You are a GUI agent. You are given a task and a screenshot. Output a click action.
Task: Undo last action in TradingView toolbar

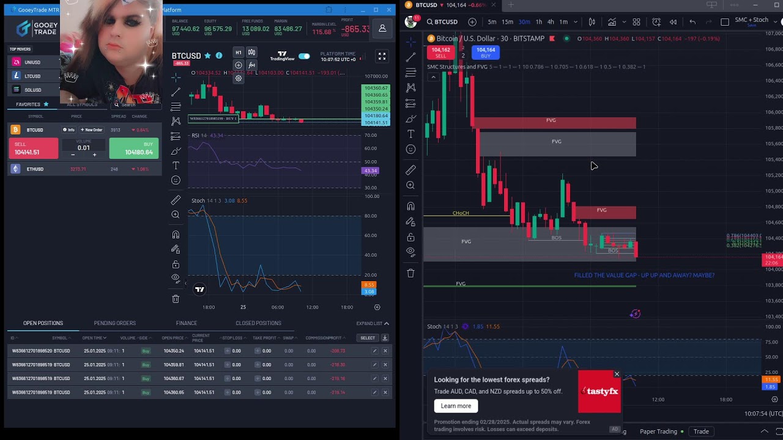tap(692, 22)
